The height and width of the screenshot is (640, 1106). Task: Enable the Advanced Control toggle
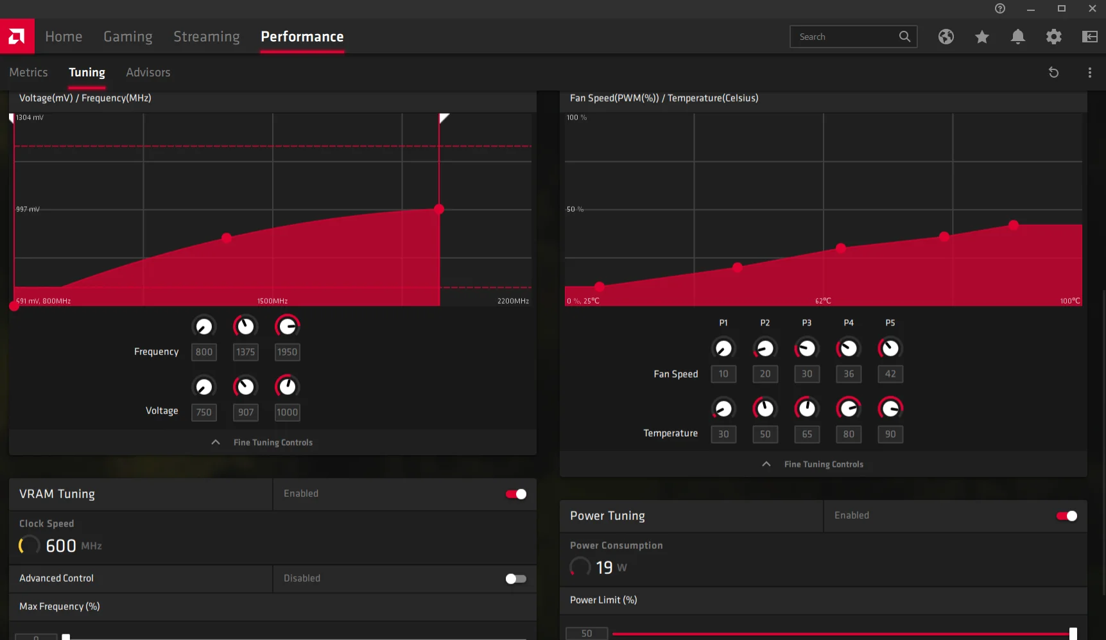[516, 578]
